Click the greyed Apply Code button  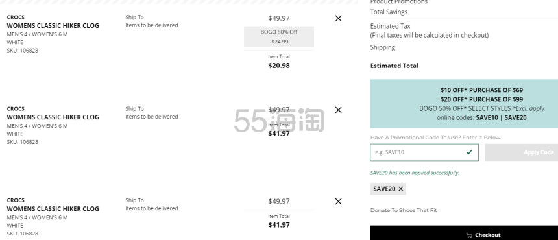(522, 152)
